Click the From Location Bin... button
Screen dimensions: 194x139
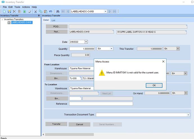(57, 78)
